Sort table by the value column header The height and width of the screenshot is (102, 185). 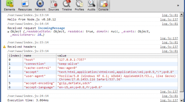[117, 56]
